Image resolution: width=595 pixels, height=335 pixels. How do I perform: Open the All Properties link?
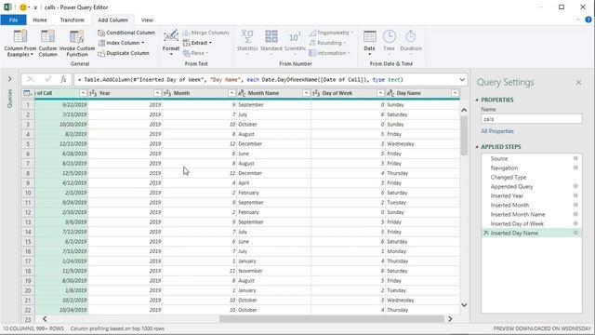click(x=497, y=131)
